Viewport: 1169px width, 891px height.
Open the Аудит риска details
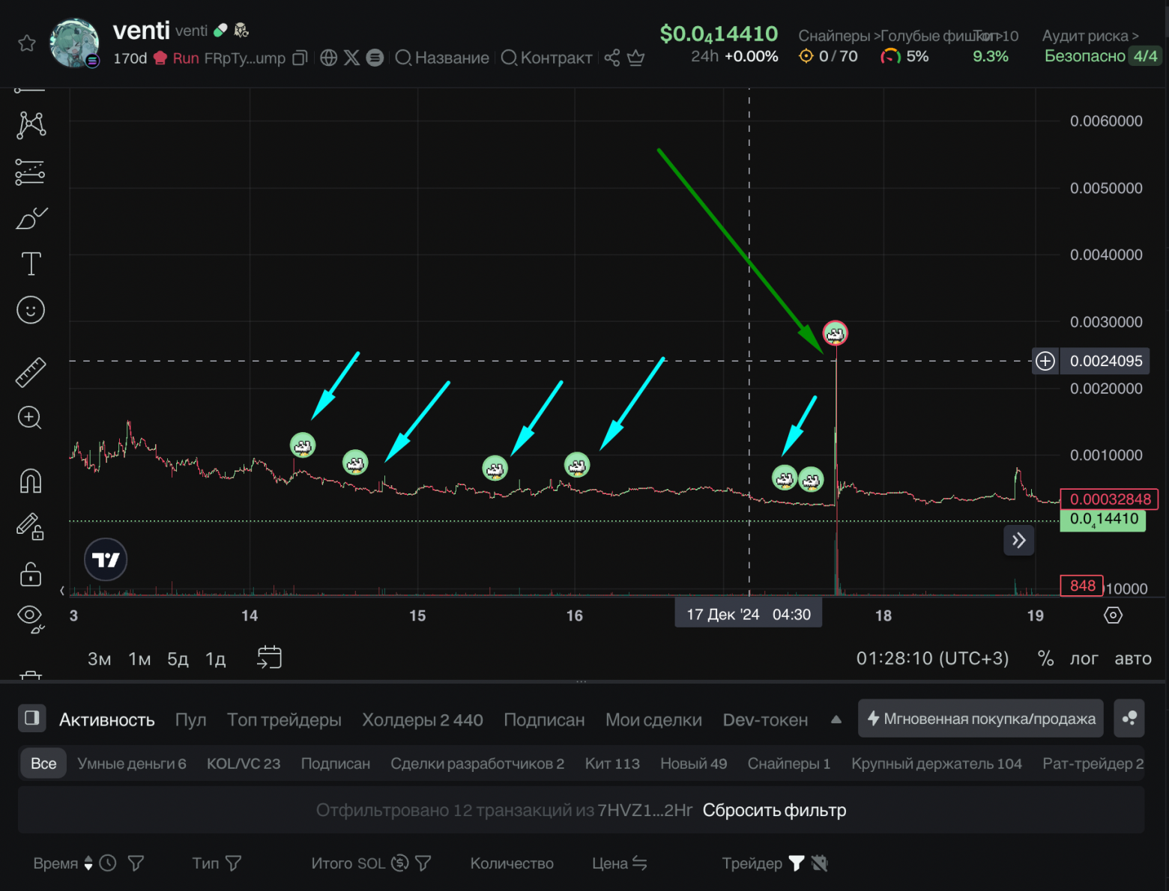(x=1090, y=36)
